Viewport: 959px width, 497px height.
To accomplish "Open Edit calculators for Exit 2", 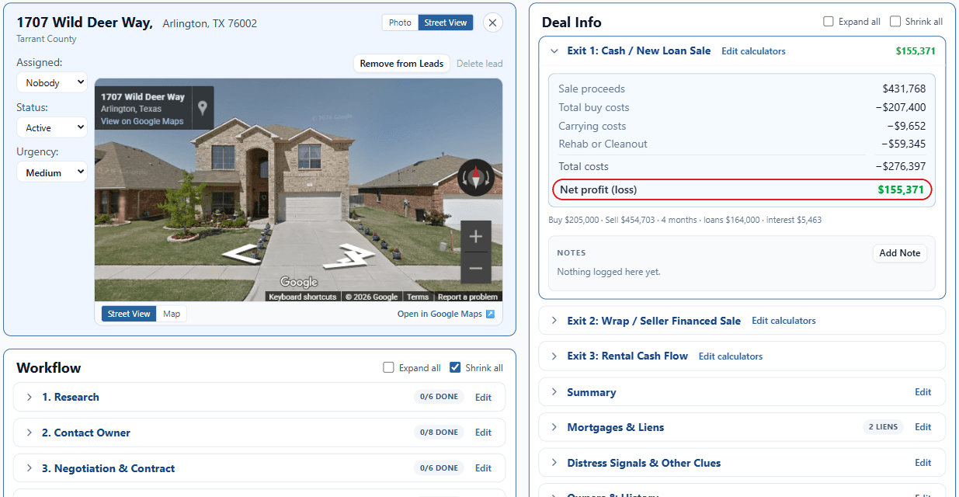I will pyautogui.click(x=784, y=321).
